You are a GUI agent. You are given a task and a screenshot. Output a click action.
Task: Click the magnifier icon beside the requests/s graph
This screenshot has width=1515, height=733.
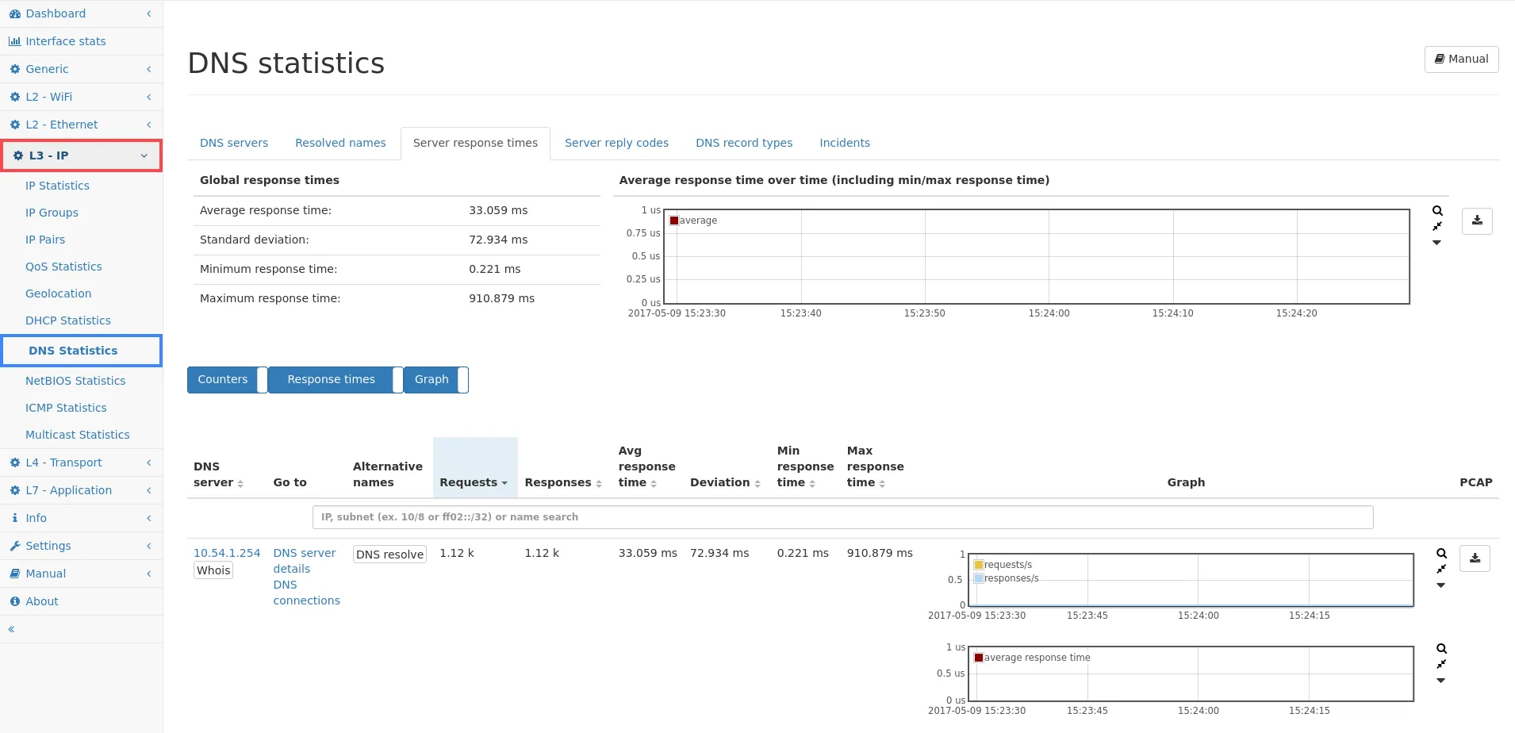pyautogui.click(x=1441, y=554)
